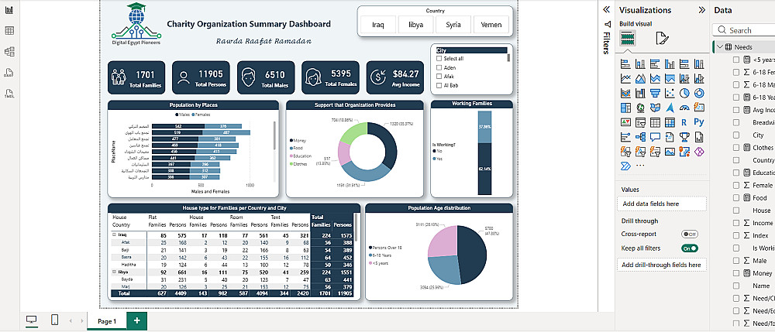Filter by libya country button
Screen dimensions: 775x332
(x=415, y=25)
